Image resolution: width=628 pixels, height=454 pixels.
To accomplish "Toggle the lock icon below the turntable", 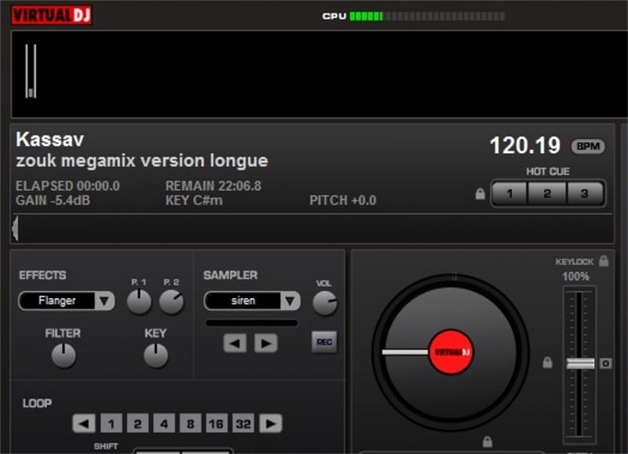I will pyautogui.click(x=487, y=441).
